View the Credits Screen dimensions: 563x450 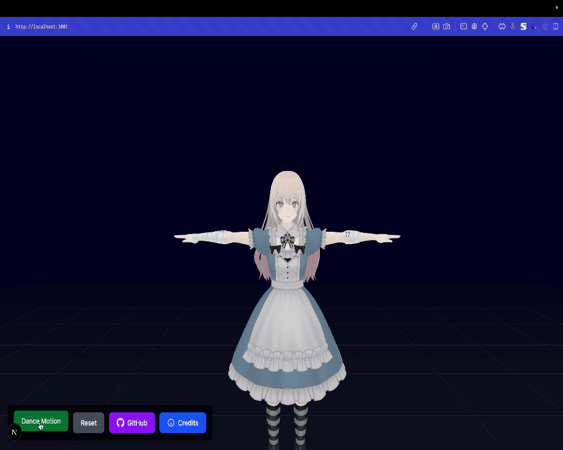(182, 422)
